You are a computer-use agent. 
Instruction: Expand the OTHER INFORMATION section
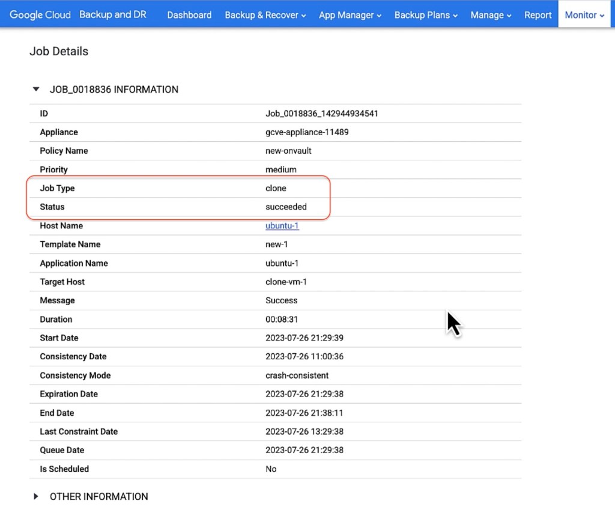coord(36,497)
